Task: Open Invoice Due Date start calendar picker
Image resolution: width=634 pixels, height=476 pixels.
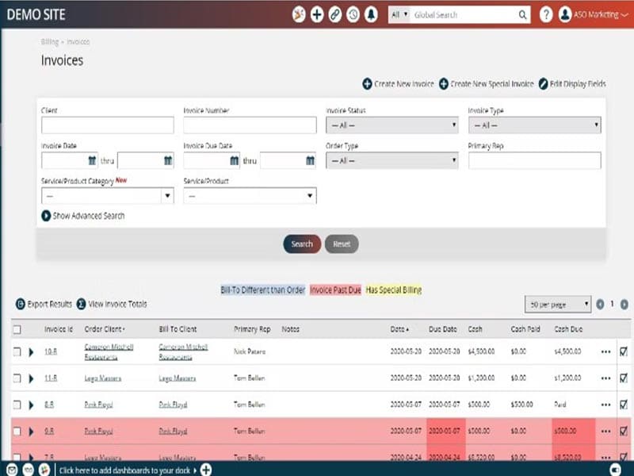Action: (x=234, y=160)
